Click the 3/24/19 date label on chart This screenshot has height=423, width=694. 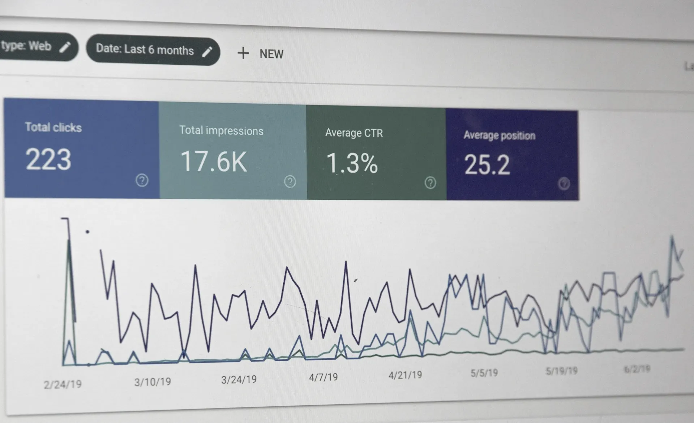[x=239, y=380]
